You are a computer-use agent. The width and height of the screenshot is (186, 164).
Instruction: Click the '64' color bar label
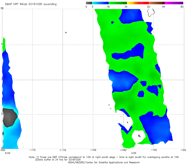(x=164, y=7)
